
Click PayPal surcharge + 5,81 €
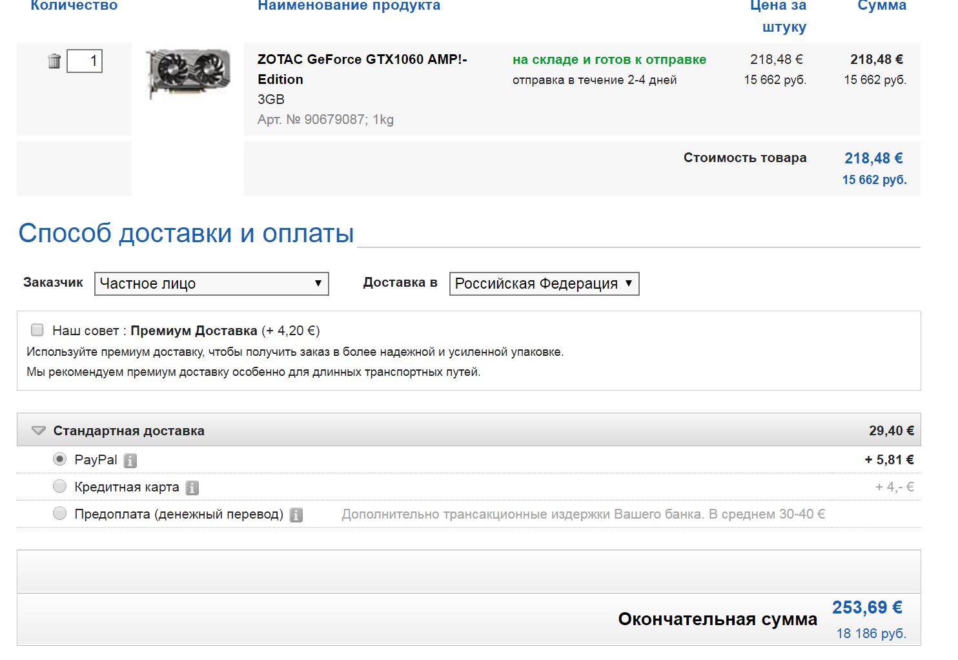890,460
